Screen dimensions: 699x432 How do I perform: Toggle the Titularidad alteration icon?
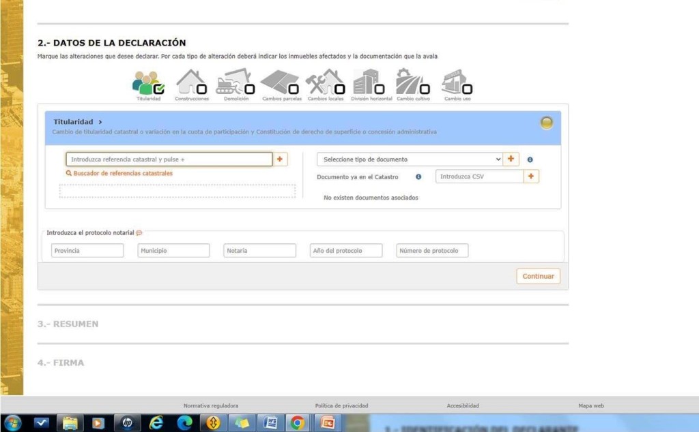tap(148, 82)
